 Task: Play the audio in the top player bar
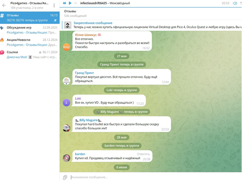(x=70, y=3)
